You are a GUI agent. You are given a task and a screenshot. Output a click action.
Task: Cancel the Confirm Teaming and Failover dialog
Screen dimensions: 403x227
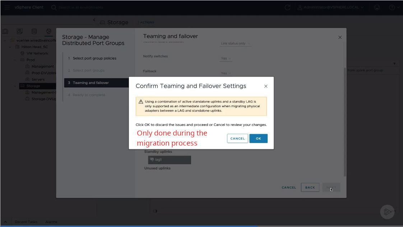(x=237, y=138)
